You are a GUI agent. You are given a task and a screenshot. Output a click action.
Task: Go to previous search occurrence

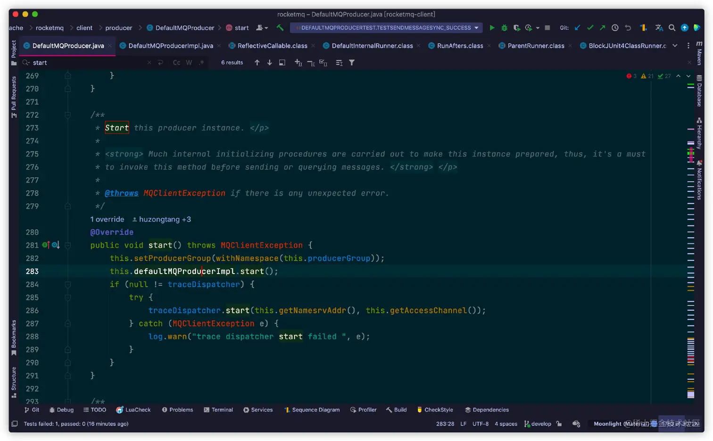click(x=257, y=62)
